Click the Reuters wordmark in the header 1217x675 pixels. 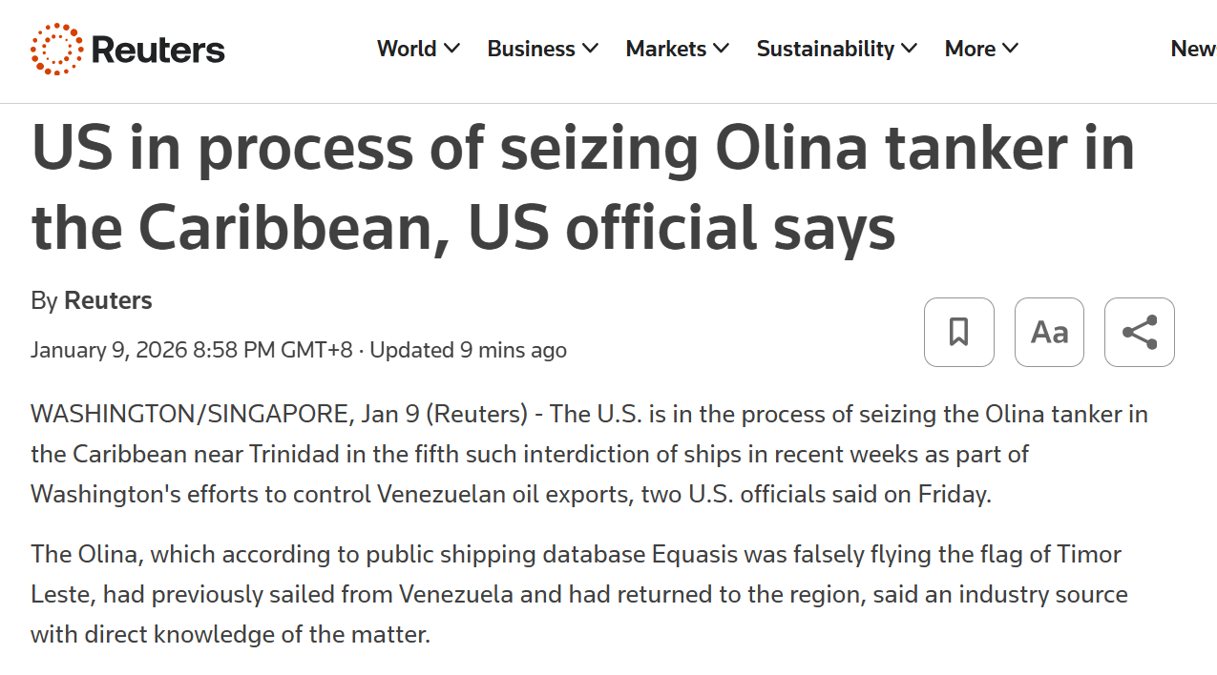(x=157, y=50)
